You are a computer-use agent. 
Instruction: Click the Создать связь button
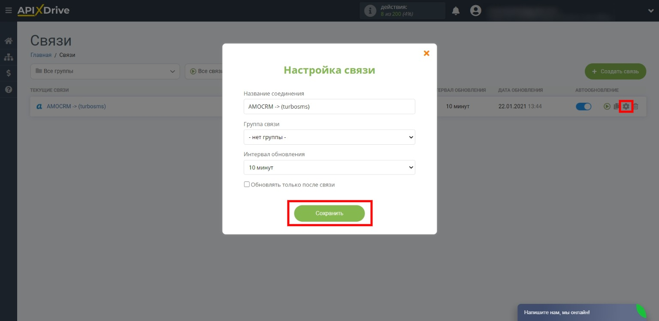615,71
